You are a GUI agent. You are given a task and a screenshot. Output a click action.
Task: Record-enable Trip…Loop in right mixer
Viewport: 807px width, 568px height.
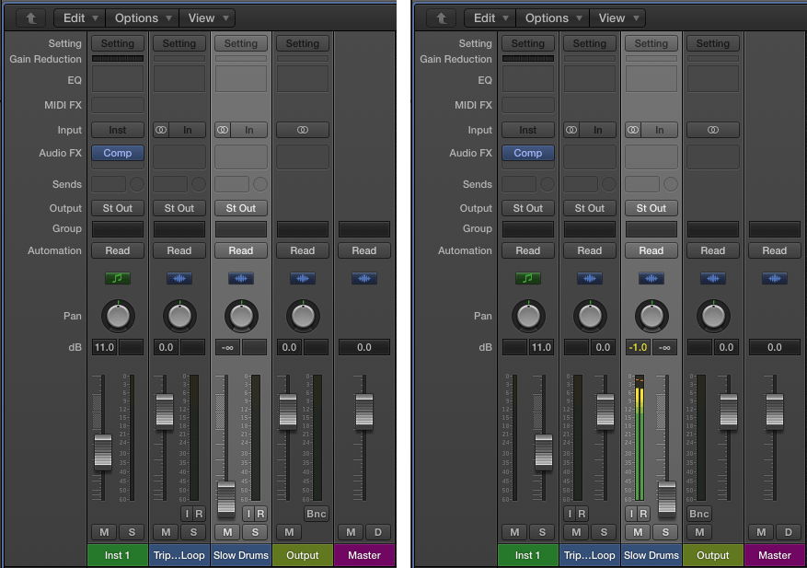(582, 514)
